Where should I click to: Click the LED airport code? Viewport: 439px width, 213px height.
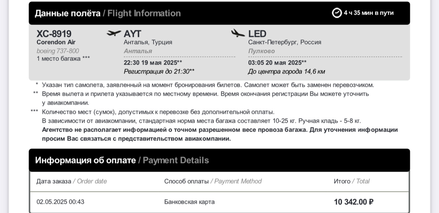[257, 34]
